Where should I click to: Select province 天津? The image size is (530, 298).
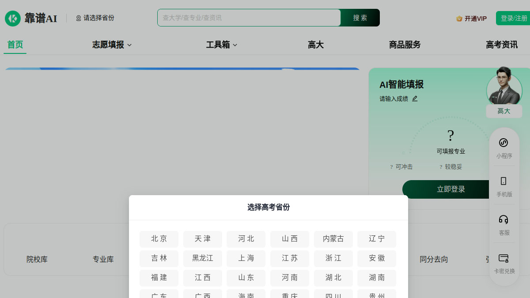pos(203,239)
